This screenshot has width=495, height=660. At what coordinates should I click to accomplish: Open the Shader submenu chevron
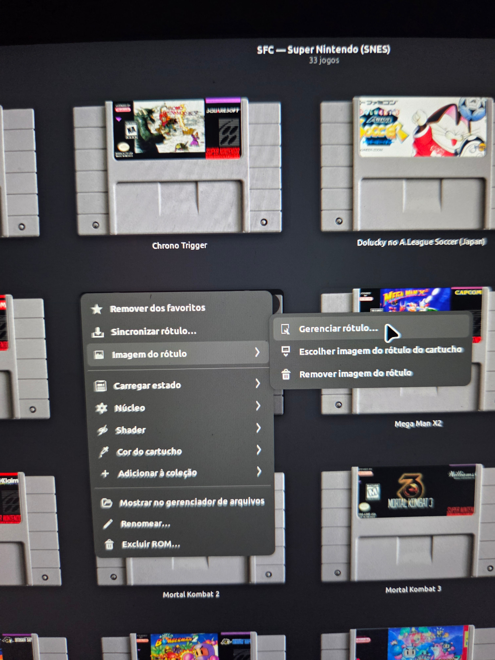click(x=258, y=428)
